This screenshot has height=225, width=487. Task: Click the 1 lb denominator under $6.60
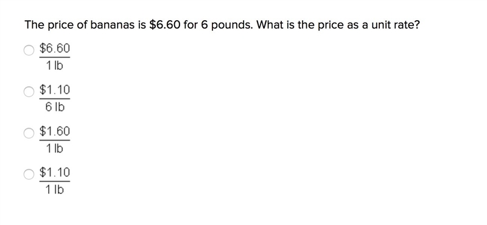click(55, 66)
